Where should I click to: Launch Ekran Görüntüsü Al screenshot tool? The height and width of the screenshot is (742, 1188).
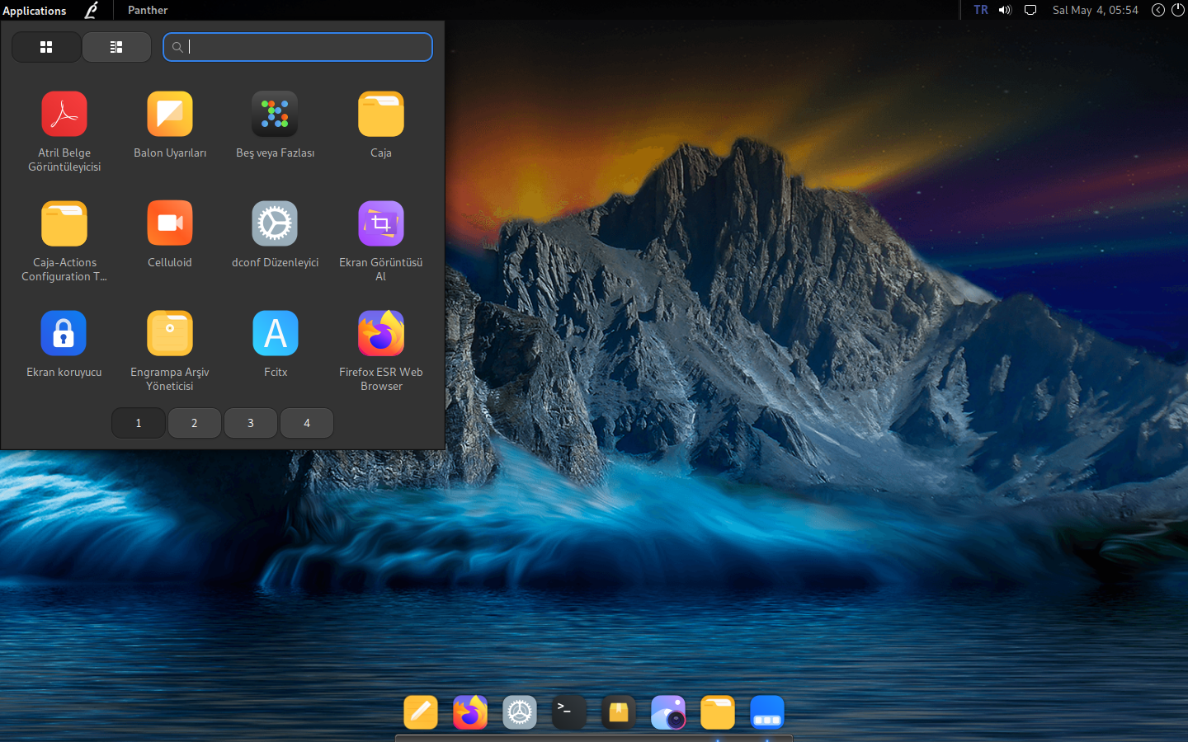pyautogui.click(x=381, y=242)
